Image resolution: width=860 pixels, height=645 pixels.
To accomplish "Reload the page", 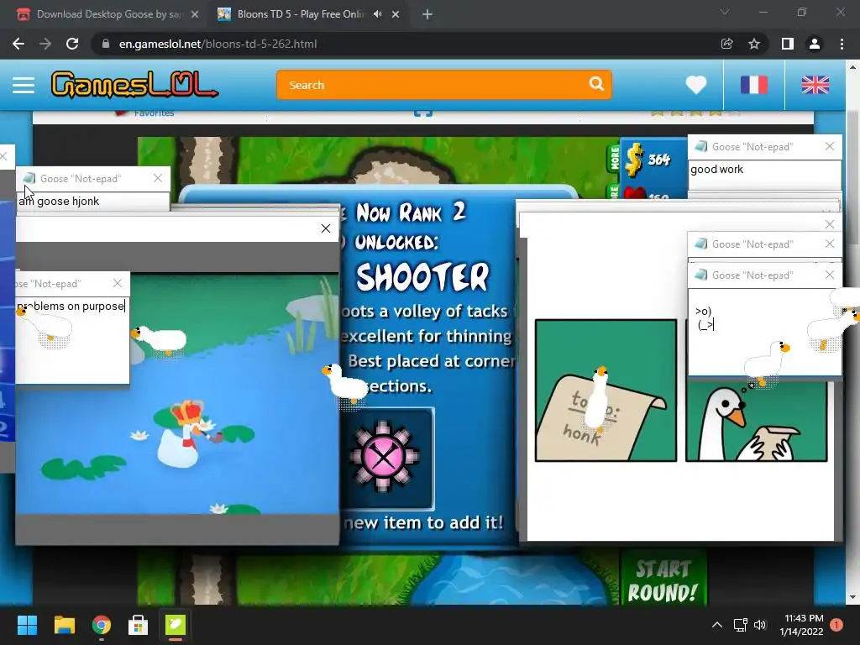I will [72, 44].
